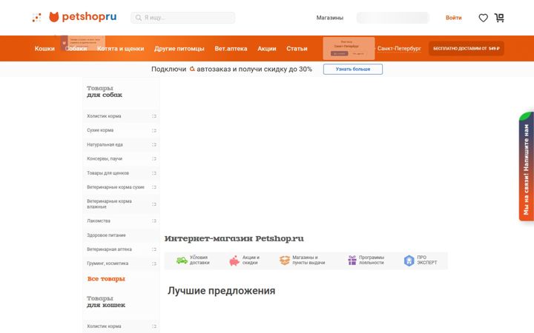
Task: Click the Интернет-магазин Petshop.ru heading
Action: (x=234, y=238)
